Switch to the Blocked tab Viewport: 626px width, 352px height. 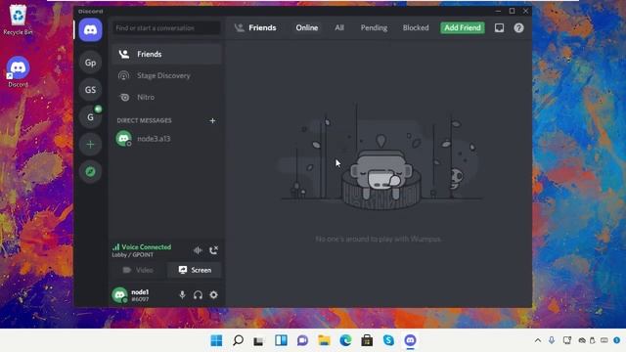point(416,28)
